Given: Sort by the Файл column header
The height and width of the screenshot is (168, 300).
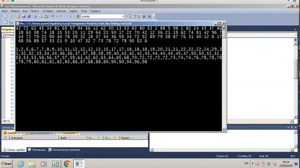Looking at the screenshot, I should click(x=73, y=138).
